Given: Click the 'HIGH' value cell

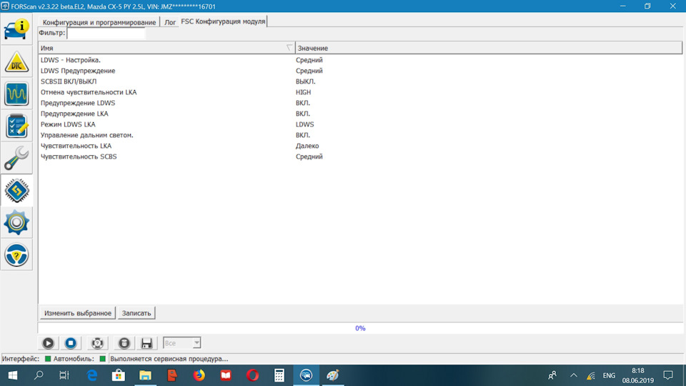Looking at the screenshot, I should pyautogui.click(x=303, y=92).
